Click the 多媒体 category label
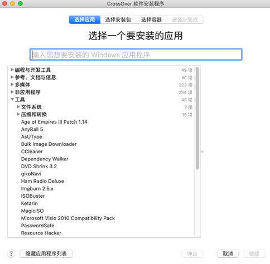270x264 pixels. pyautogui.click(x=22, y=85)
